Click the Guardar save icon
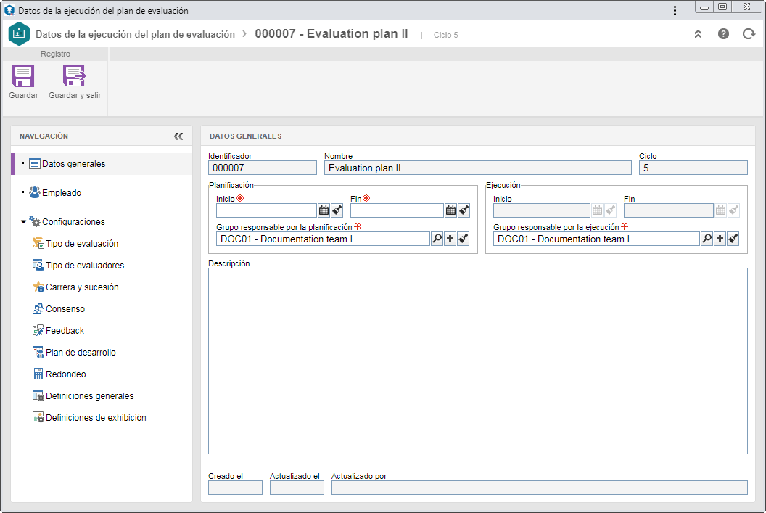 pyautogui.click(x=23, y=77)
